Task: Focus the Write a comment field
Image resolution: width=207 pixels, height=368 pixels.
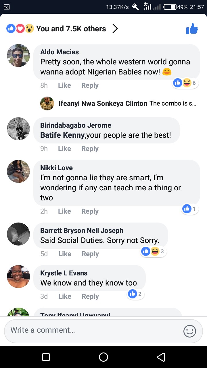Action: tap(92, 331)
